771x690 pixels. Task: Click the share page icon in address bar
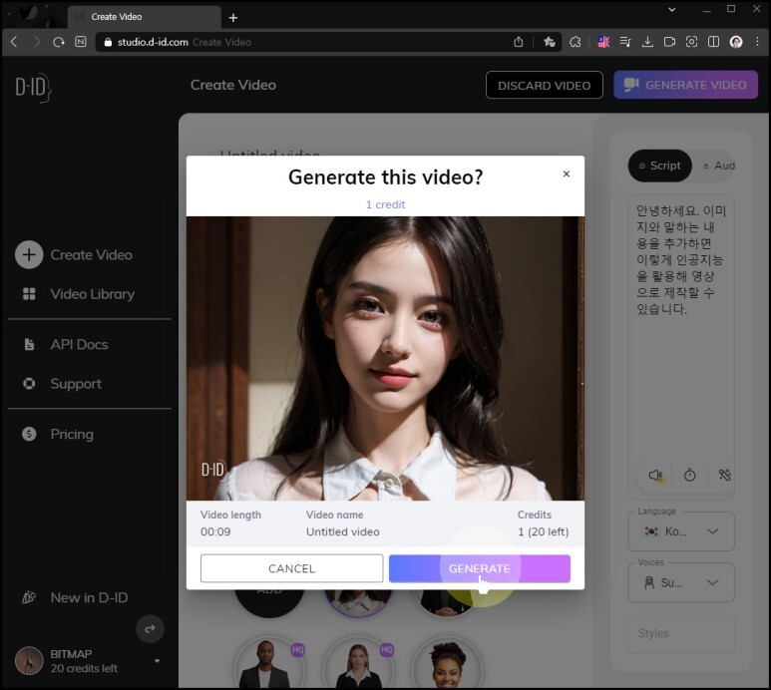click(519, 42)
